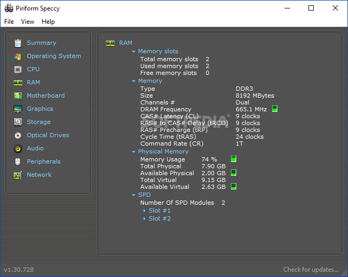Maximize the Piriform Speccy window
348x277 pixels.
(x=311, y=8)
